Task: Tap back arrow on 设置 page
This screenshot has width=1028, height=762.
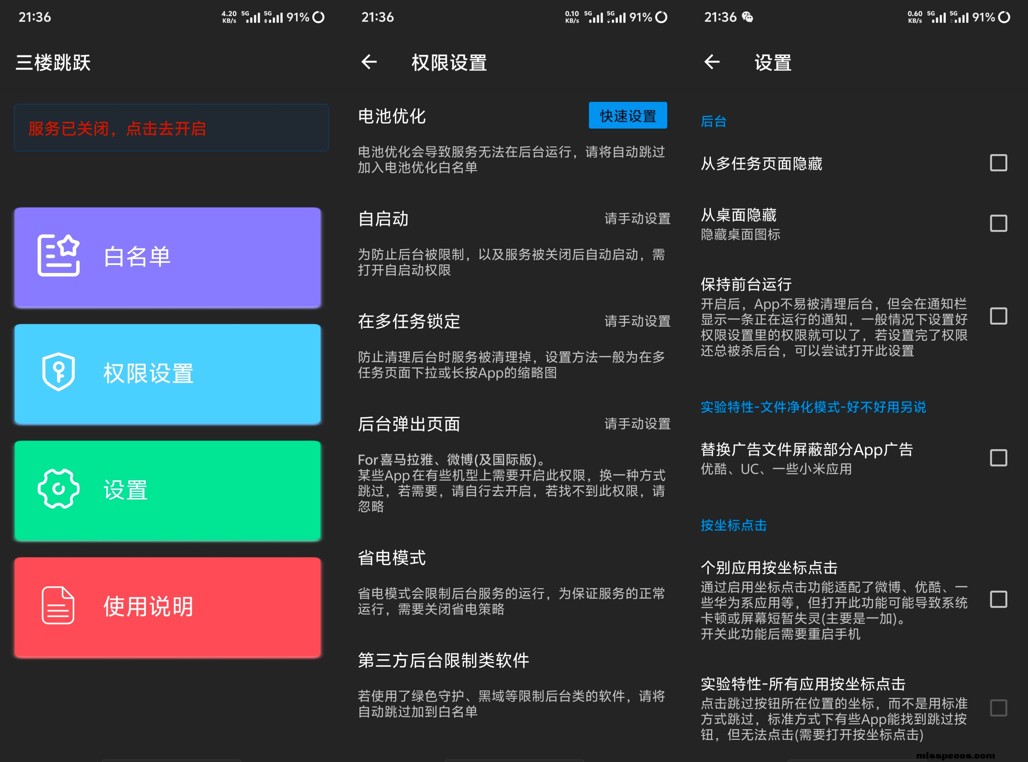Action: coord(712,62)
